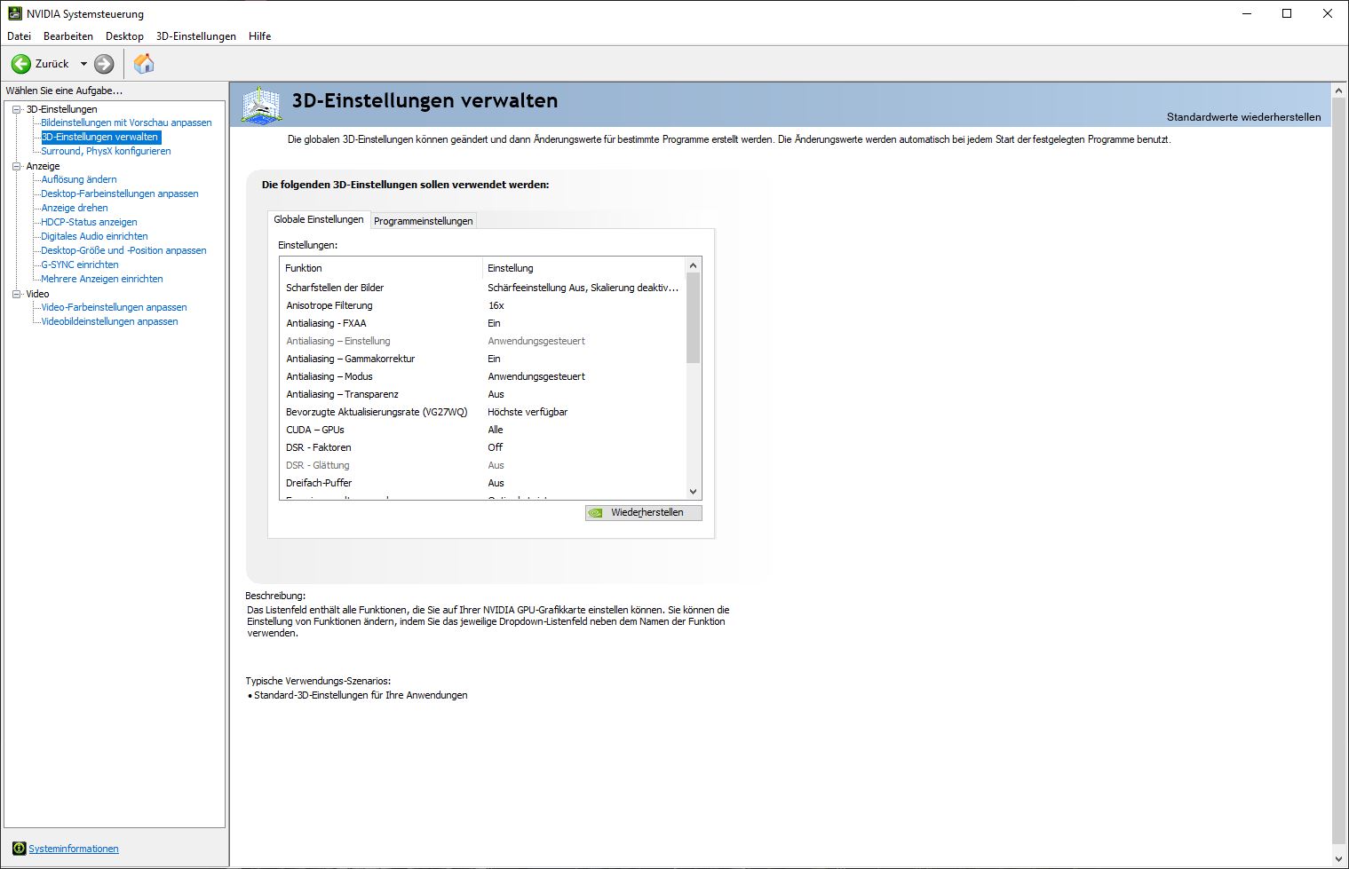The width and height of the screenshot is (1349, 869).
Task: Open the 3D-Einstellungen menu
Action: tap(196, 36)
